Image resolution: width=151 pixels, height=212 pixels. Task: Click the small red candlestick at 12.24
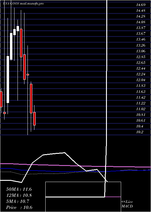28,75
